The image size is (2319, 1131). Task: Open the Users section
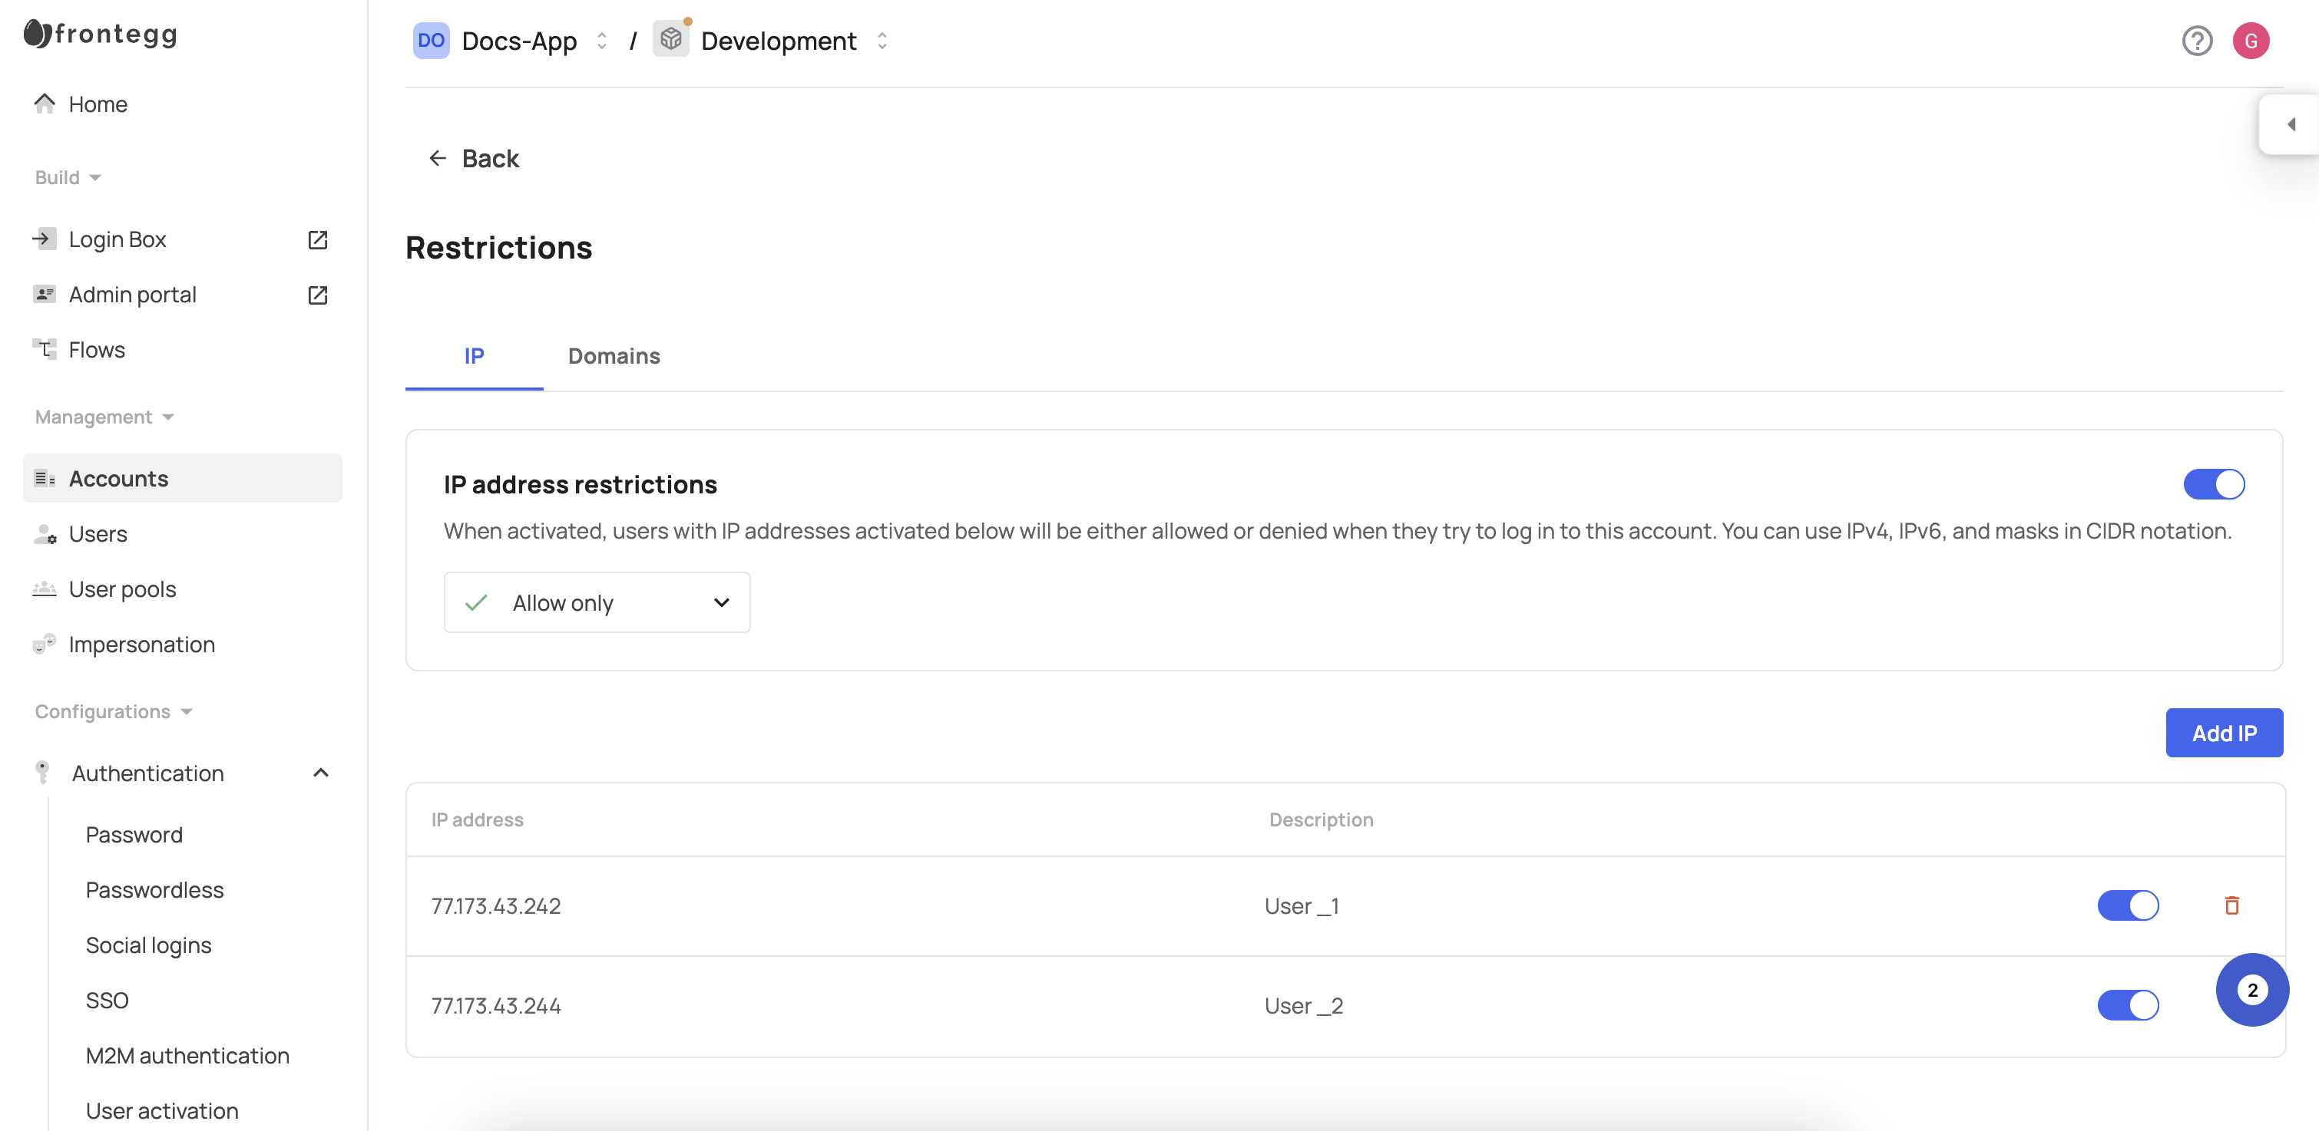98,533
